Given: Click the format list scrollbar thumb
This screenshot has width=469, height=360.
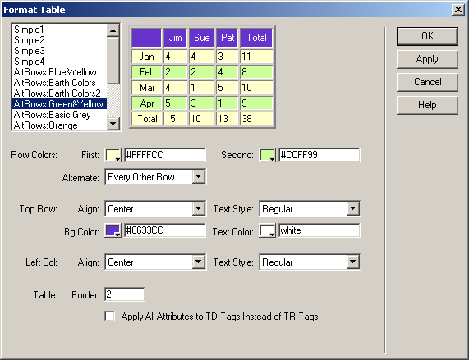Looking at the screenshot, I should point(113,61).
